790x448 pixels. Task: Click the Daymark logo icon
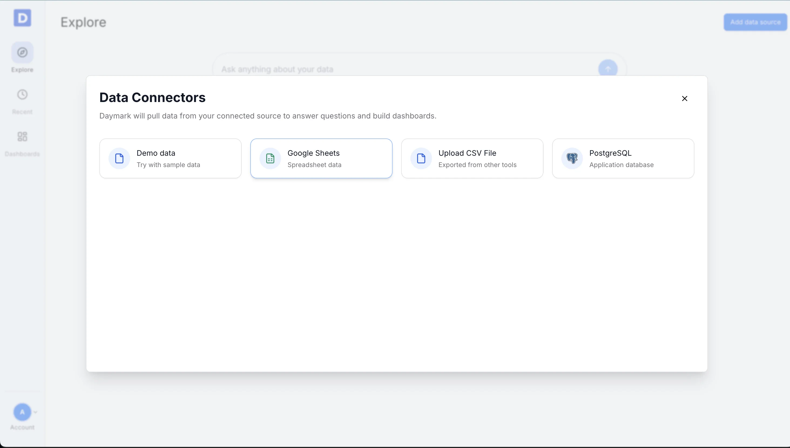coord(22,18)
